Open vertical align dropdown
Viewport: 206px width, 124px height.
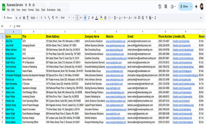click(121, 18)
